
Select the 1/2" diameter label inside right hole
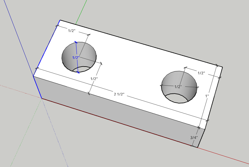(178, 87)
